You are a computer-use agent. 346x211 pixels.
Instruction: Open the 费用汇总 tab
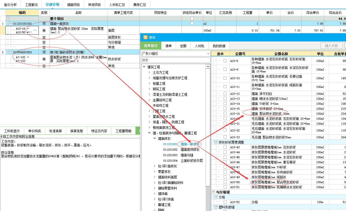coord(140,4)
